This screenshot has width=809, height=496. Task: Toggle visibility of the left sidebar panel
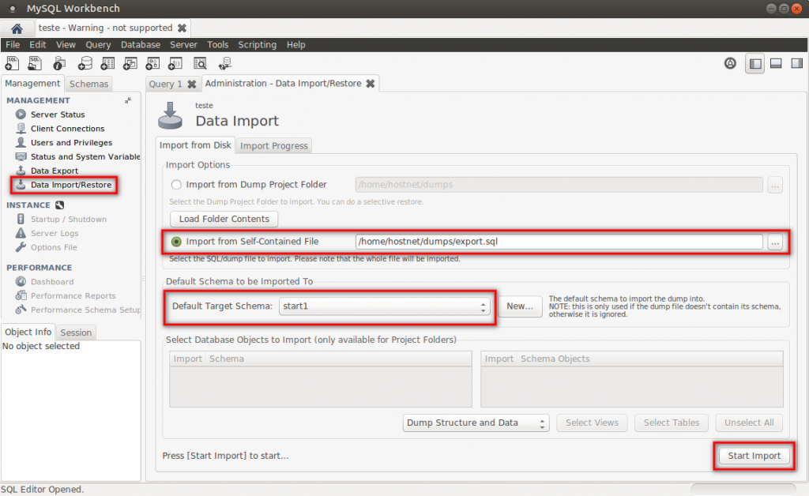(754, 63)
